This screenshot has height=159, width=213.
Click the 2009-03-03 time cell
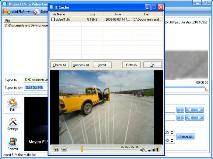[117, 19]
